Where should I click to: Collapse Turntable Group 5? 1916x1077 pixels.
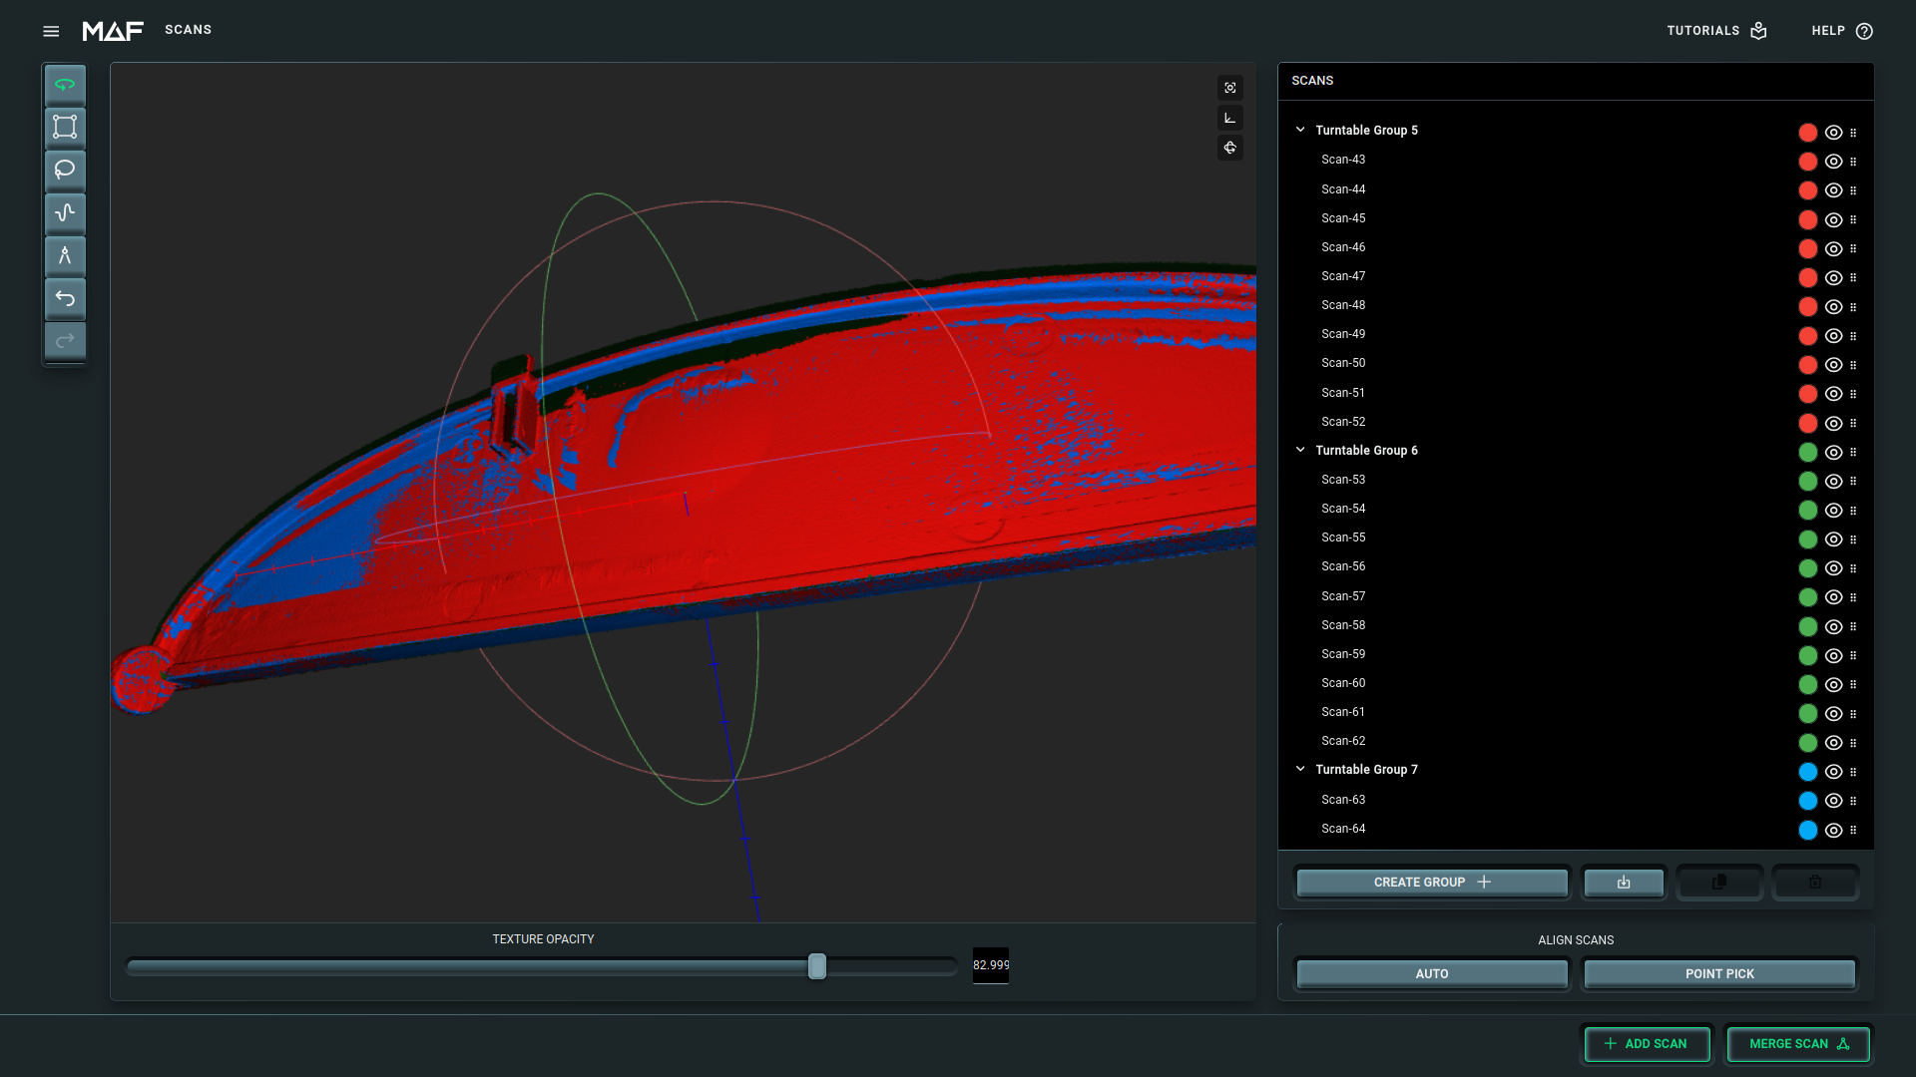pos(1300,129)
